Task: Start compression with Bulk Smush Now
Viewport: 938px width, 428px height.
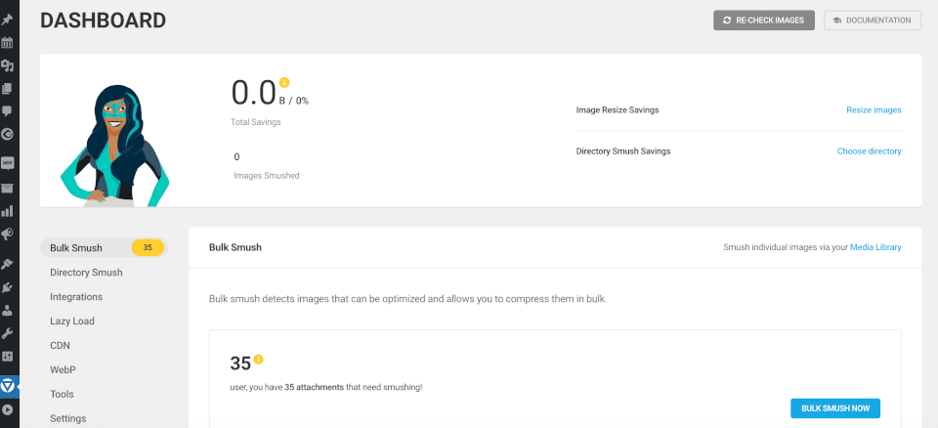Action: pos(835,408)
